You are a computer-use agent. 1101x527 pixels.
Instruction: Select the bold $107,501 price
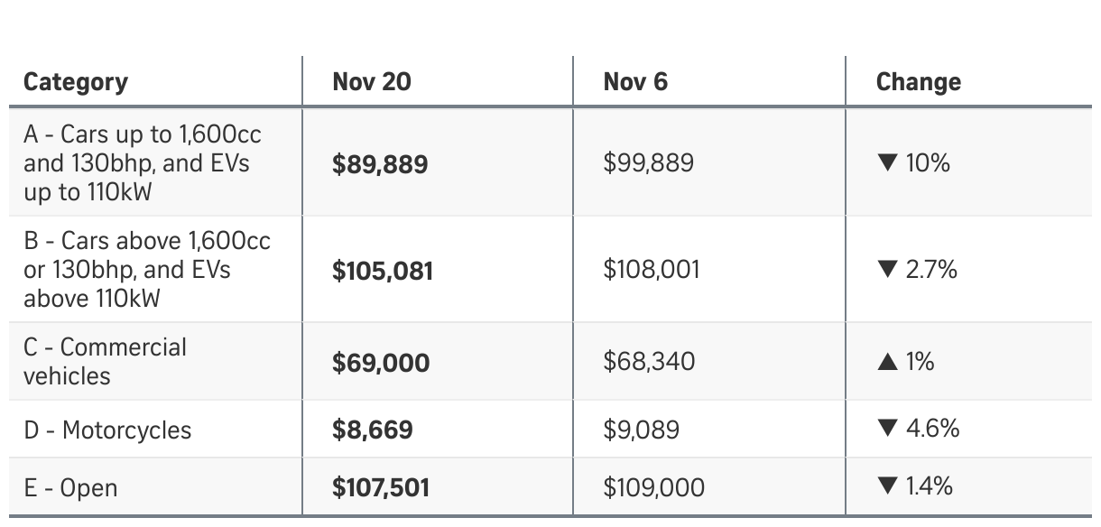381,488
